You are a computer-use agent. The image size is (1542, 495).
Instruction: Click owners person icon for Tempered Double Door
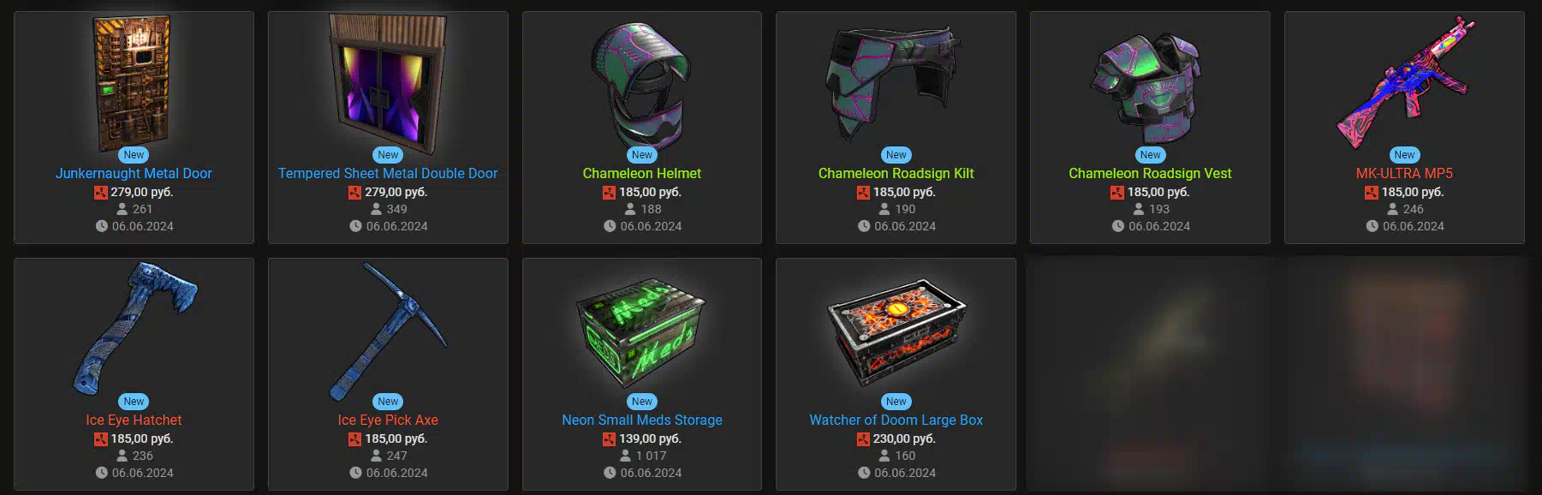coord(376,209)
